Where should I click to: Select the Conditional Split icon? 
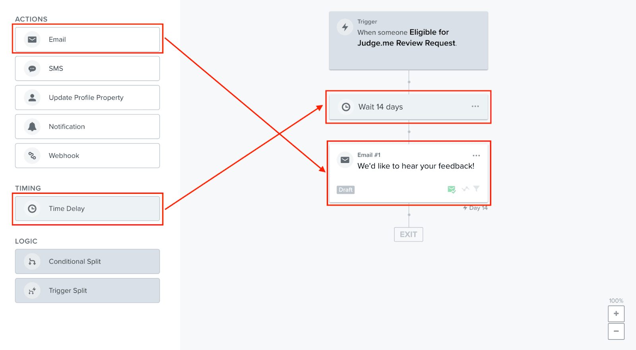click(x=32, y=261)
